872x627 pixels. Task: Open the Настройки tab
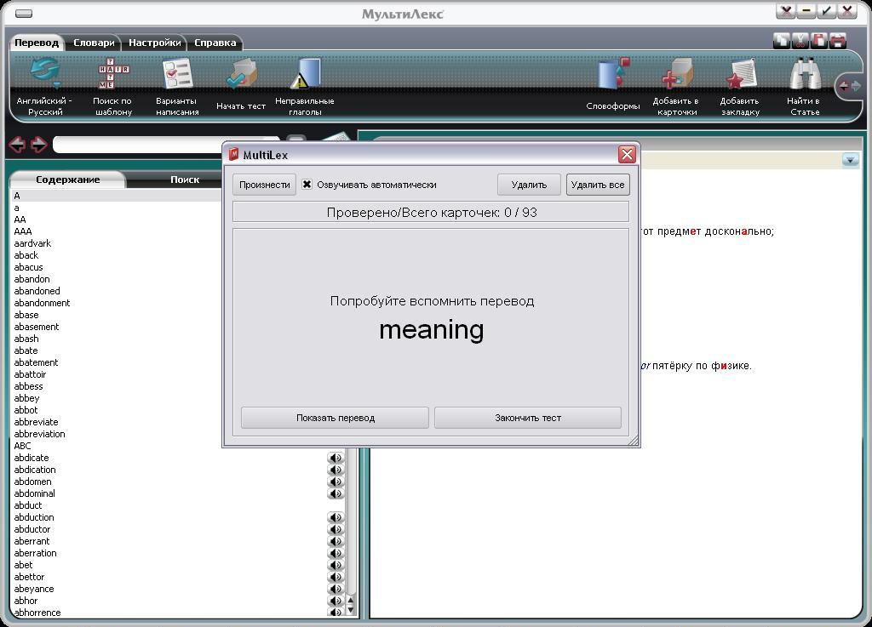[154, 43]
